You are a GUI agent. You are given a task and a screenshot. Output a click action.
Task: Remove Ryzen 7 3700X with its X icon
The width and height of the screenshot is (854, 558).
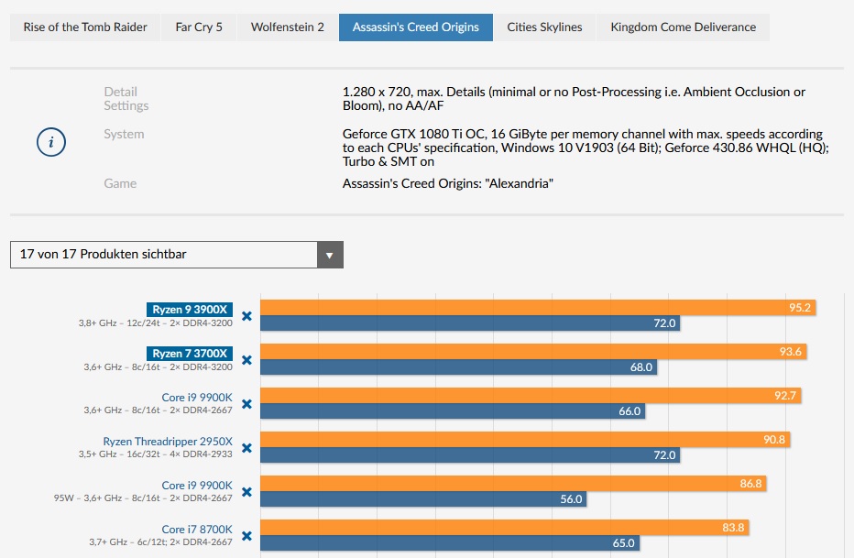246,360
